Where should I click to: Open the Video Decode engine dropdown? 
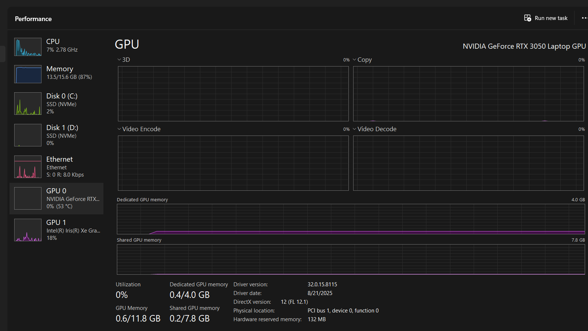pos(355,129)
